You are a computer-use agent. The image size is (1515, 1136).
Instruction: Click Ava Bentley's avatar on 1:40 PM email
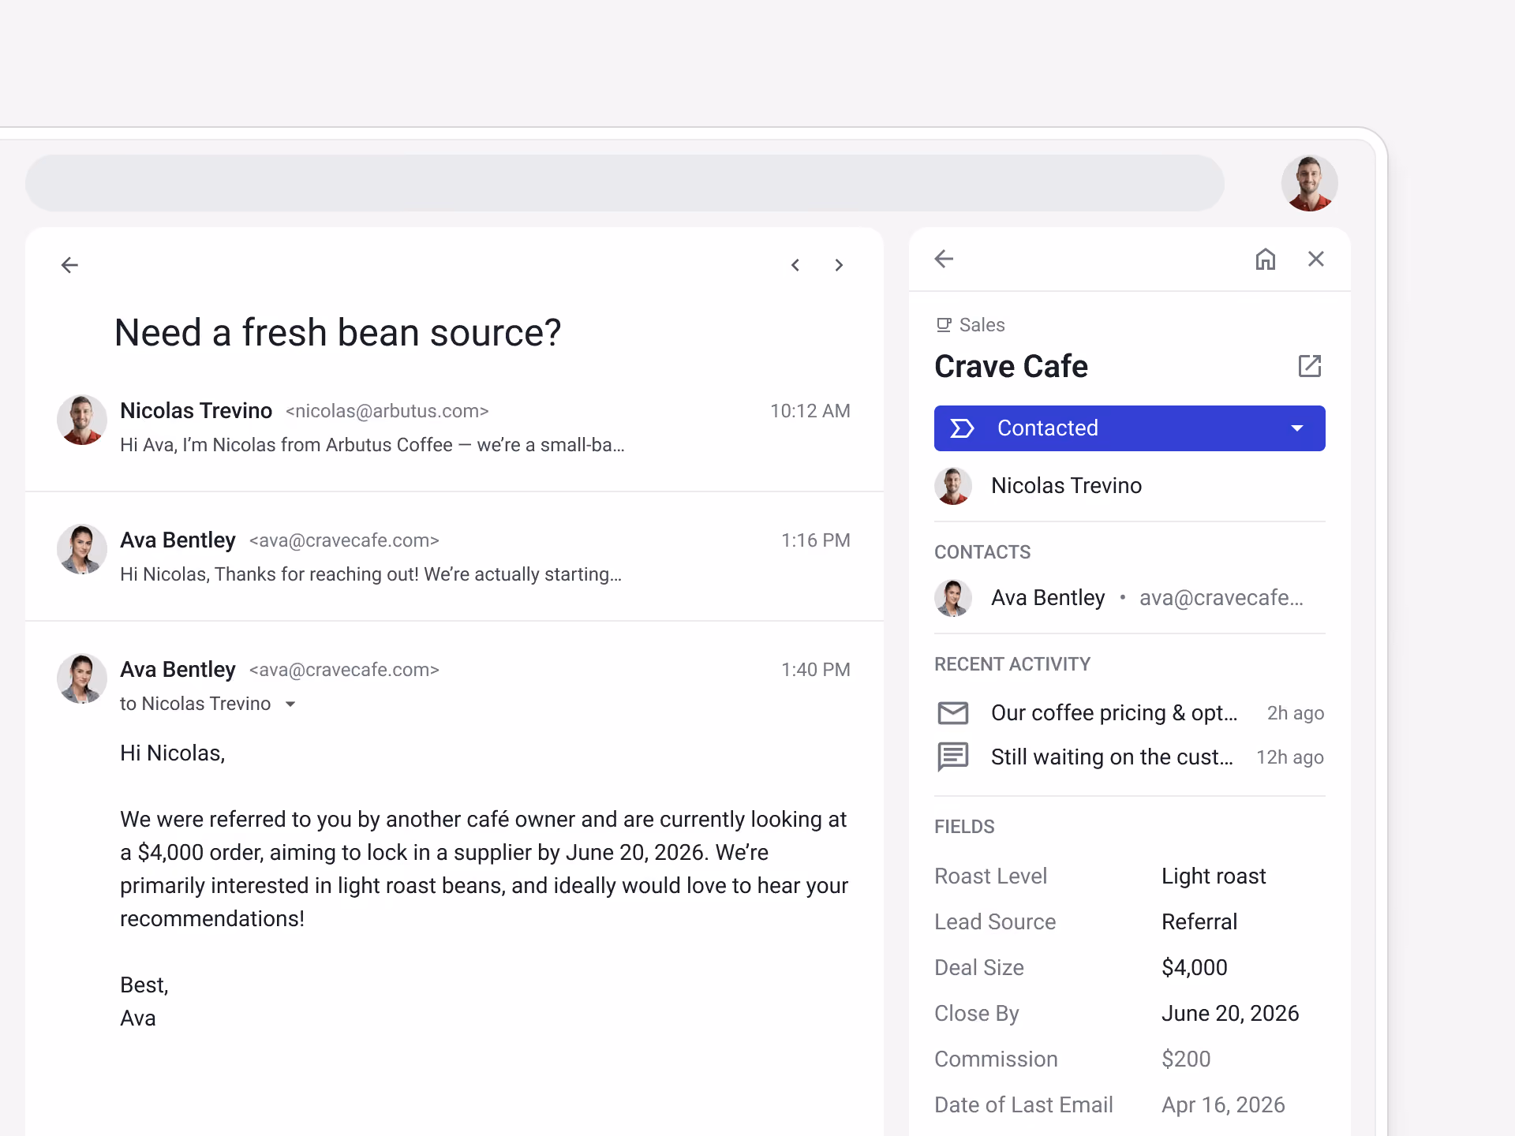82,678
